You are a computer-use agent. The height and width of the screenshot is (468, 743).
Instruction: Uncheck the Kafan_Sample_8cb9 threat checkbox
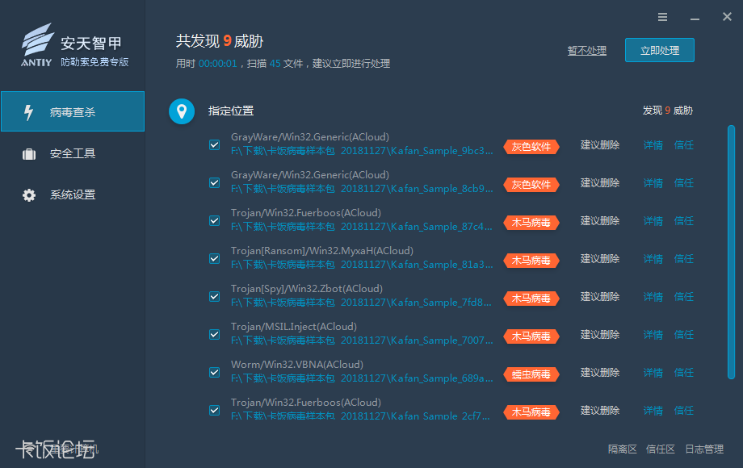[214, 182]
